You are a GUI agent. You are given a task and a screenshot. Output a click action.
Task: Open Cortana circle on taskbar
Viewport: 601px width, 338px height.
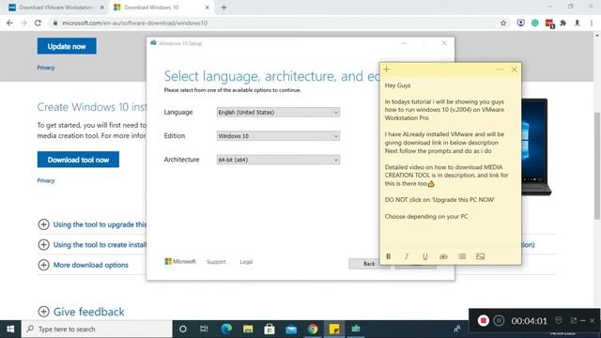(x=183, y=329)
